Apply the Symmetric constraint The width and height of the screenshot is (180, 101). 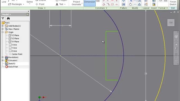(112, 4)
